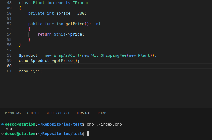The height and width of the screenshot is (140, 212).
Task: Open the PORTS panel tab
Action: pyautogui.click(x=102, y=113)
